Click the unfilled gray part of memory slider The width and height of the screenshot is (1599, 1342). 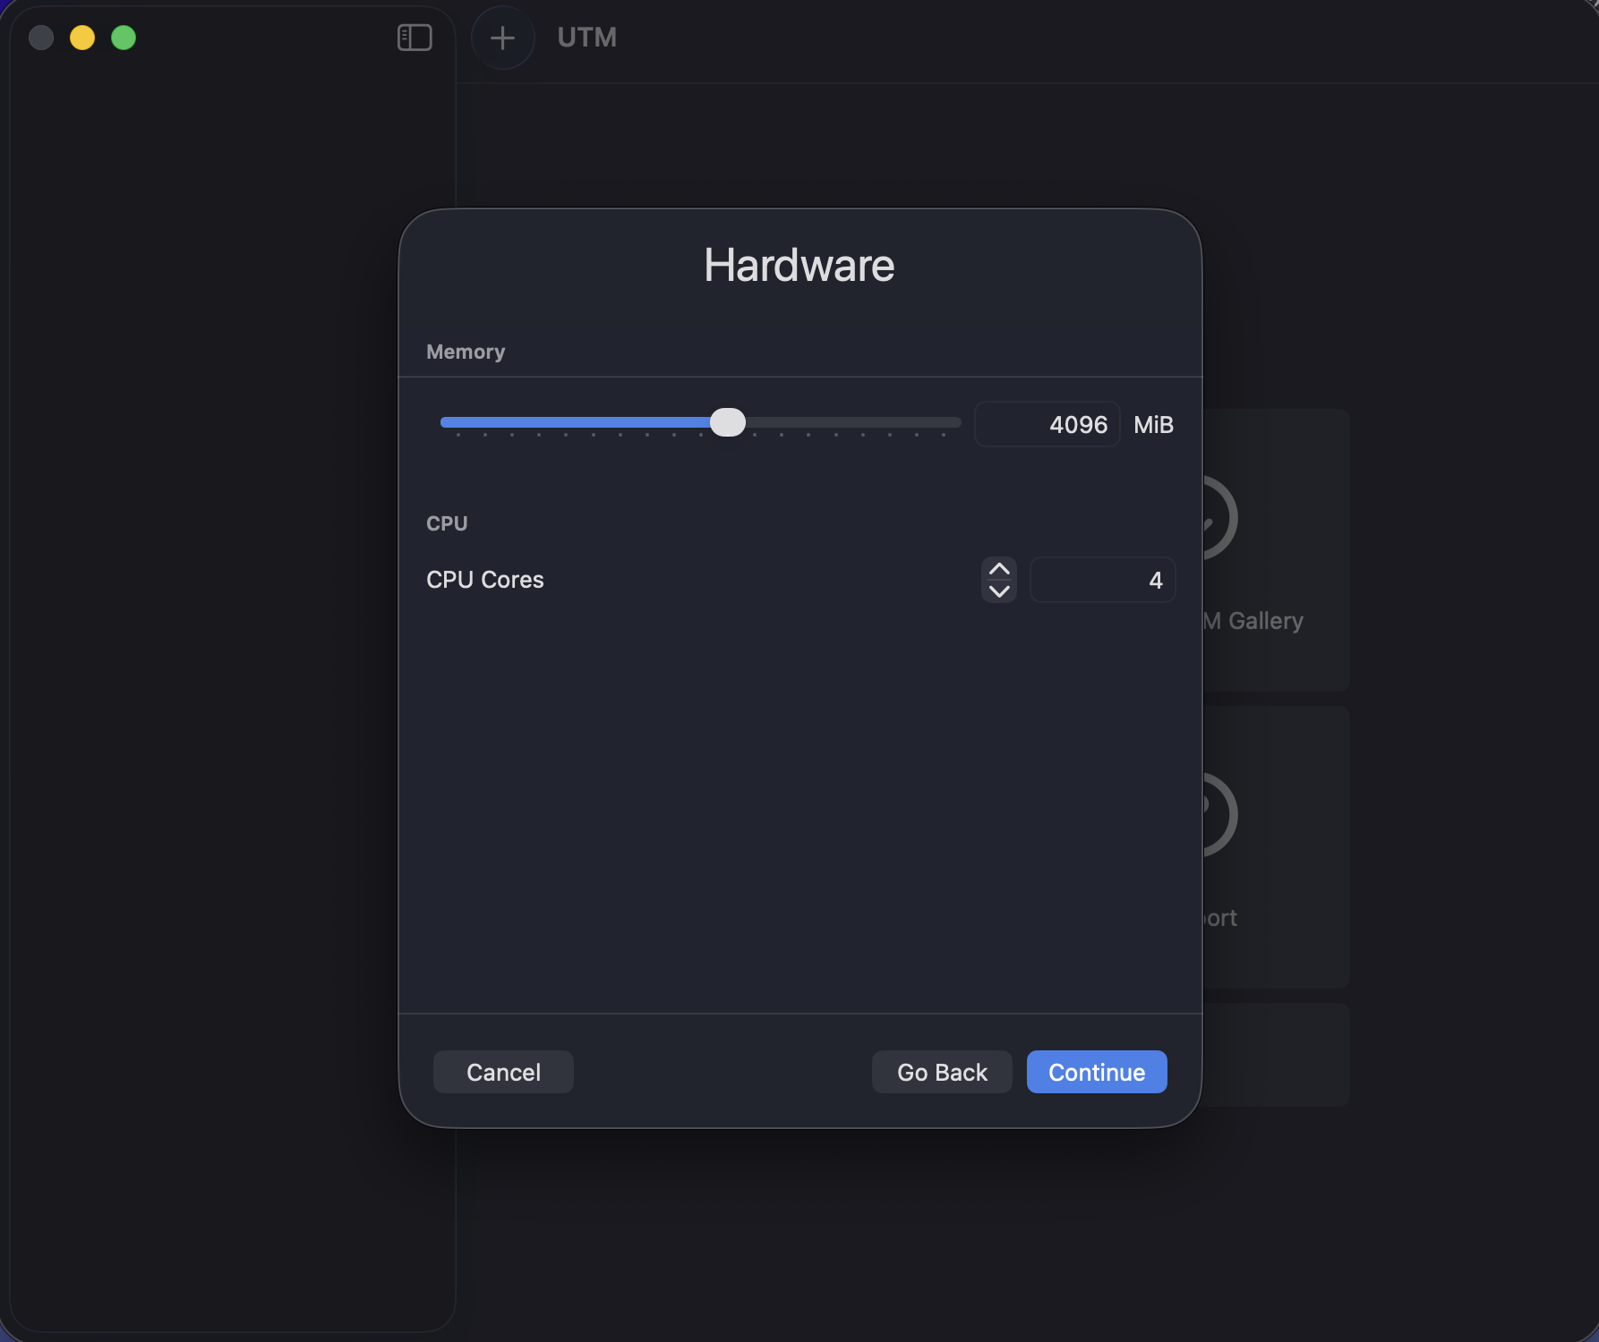coord(851,422)
